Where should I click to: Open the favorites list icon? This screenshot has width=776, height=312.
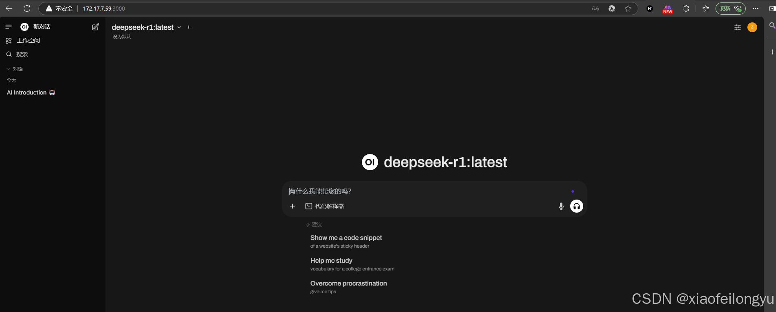click(706, 9)
